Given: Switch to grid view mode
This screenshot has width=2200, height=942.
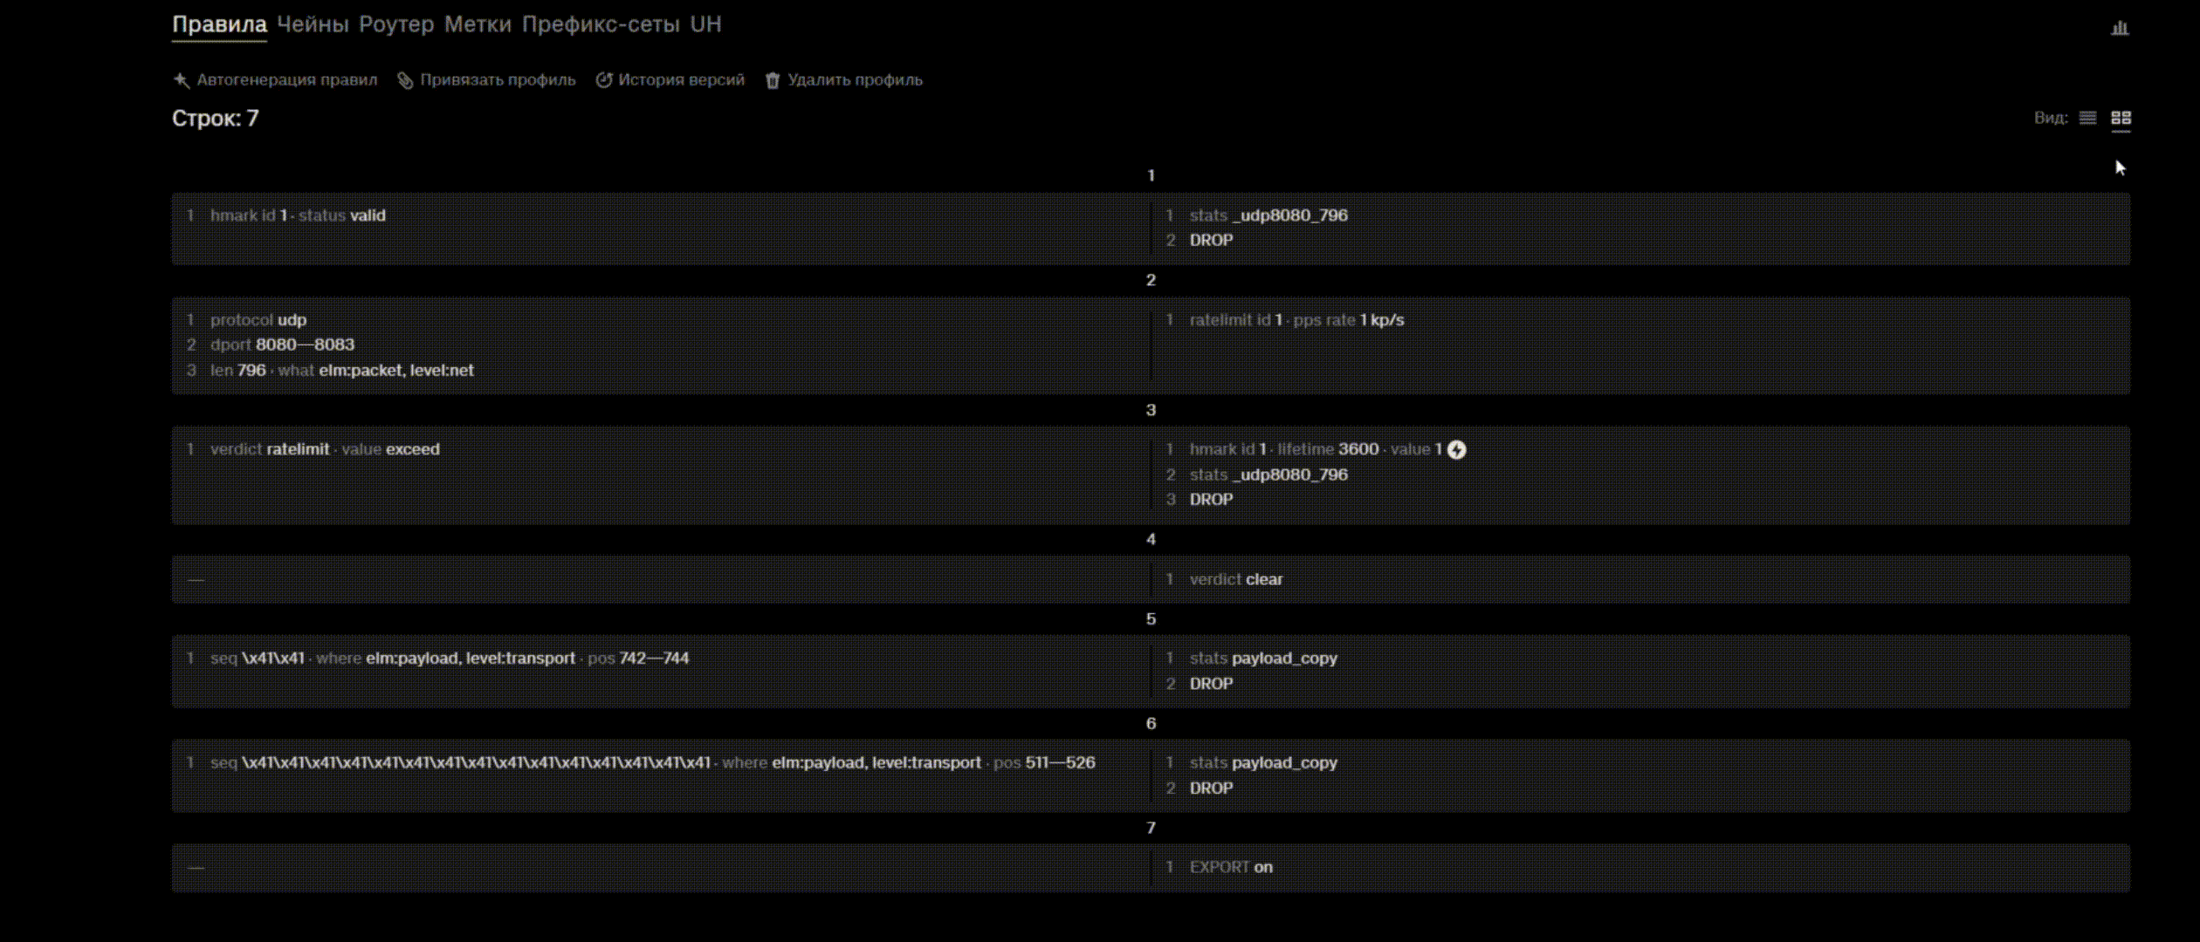Looking at the screenshot, I should [2121, 118].
